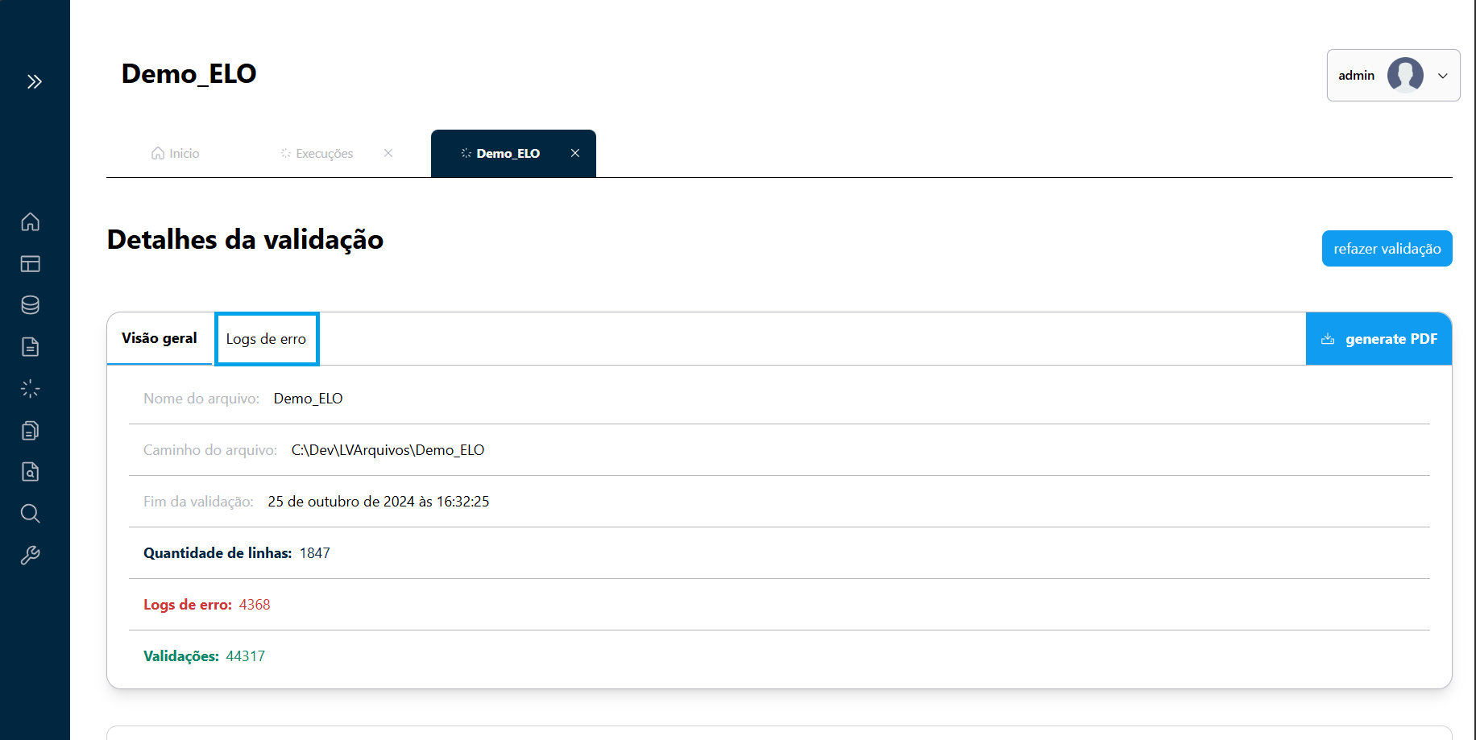Switch to the Inicio tab

[x=176, y=154]
